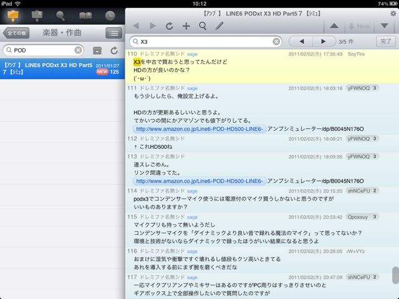Tap ID badge Qpoxsuy on post 115
This screenshot has width=399, height=299.
click(362, 217)
